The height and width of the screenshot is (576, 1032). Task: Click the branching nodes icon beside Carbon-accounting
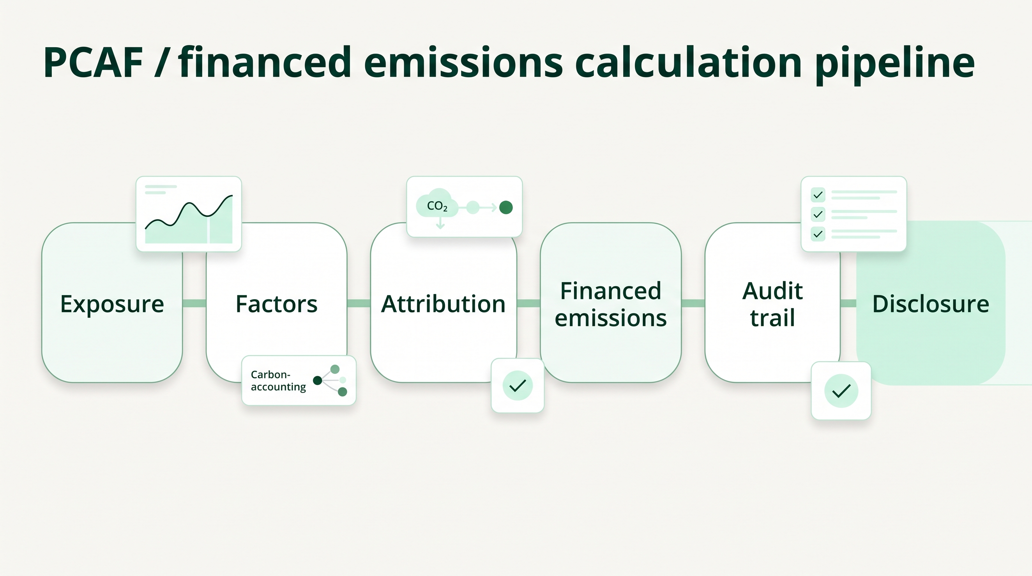click(x=330, y=381)
